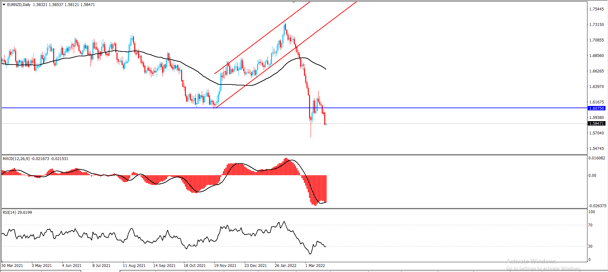The width and height of the screenshot is (608, 272).
Task: Click the current price label 1.58471
Action: [597, 124]
